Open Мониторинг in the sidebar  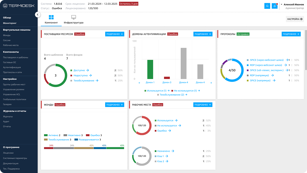[10, 23]
